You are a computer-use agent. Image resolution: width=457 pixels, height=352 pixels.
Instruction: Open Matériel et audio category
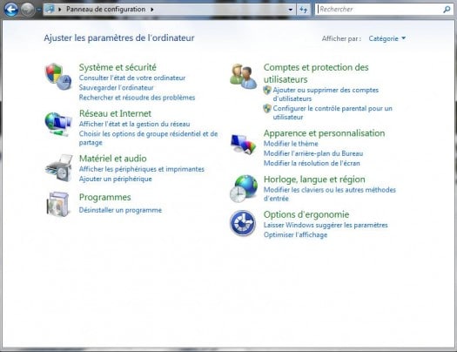point(113,159)
